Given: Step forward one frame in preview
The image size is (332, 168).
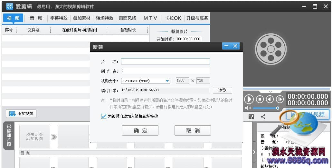Looking at the screenshot, I should click(280, 99).
